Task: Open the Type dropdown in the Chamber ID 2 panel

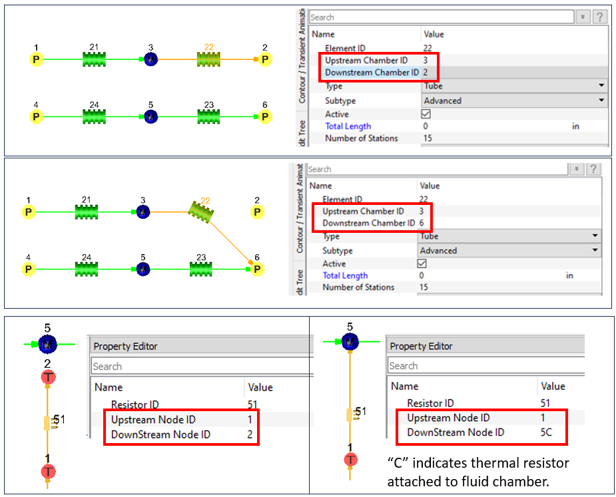Action: coord(601,86)
